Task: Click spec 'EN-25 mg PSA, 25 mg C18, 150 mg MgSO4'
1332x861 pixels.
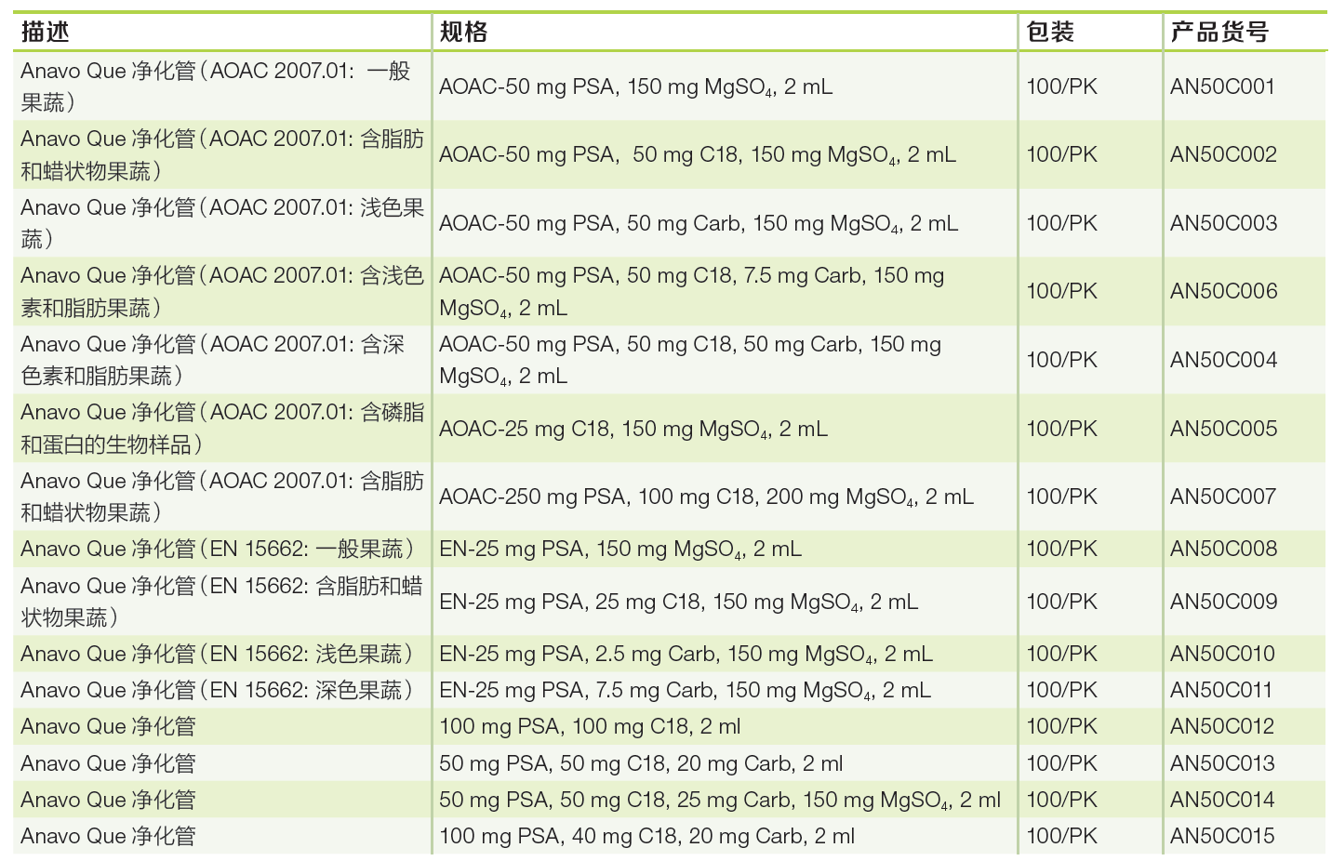Action: pos(678,603)
